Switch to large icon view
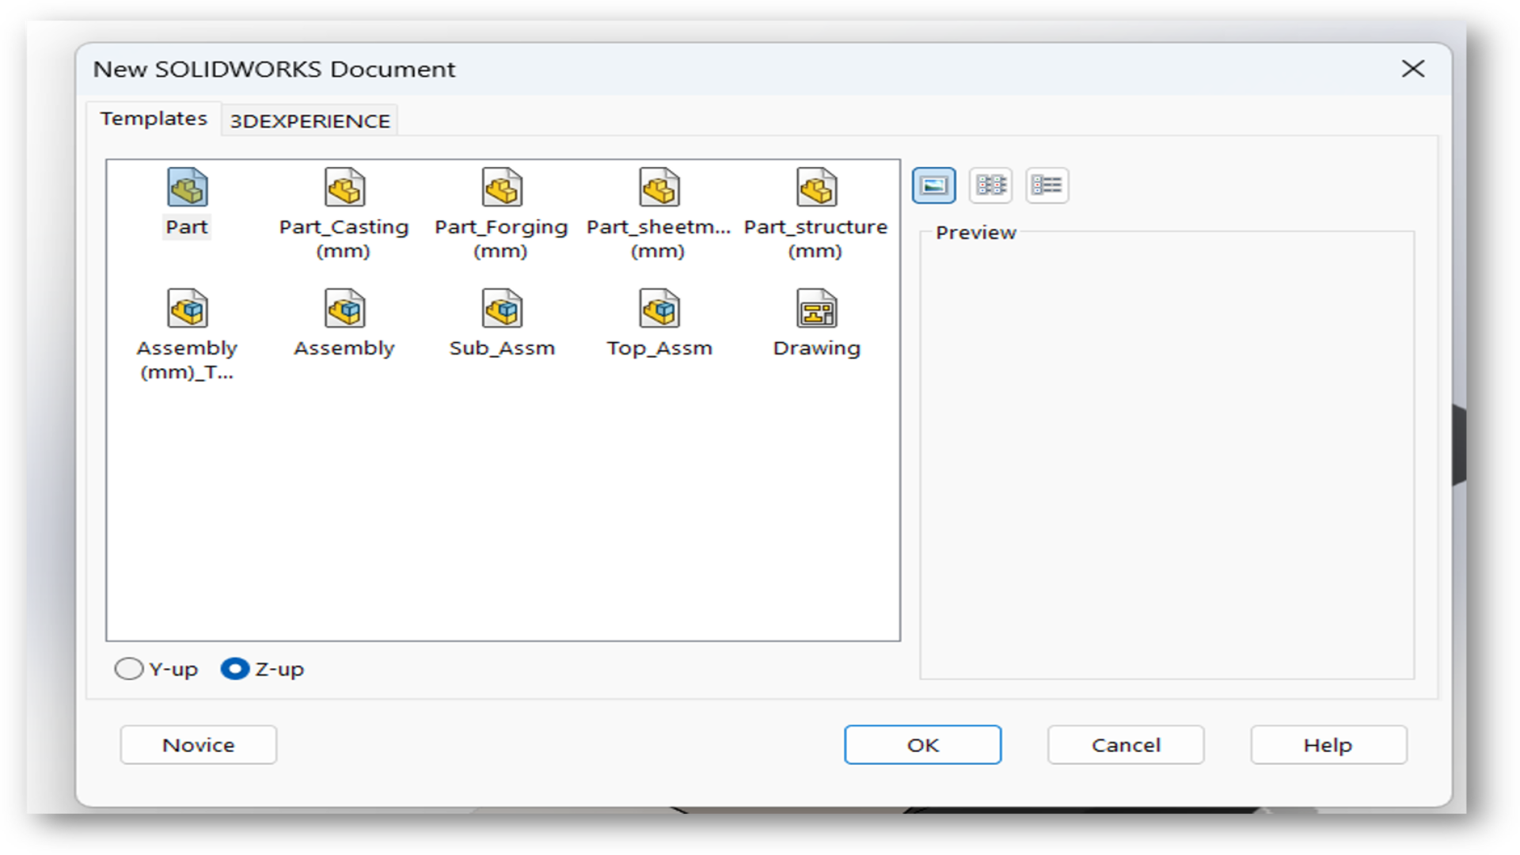1520x855 pixels. [933, 184]
